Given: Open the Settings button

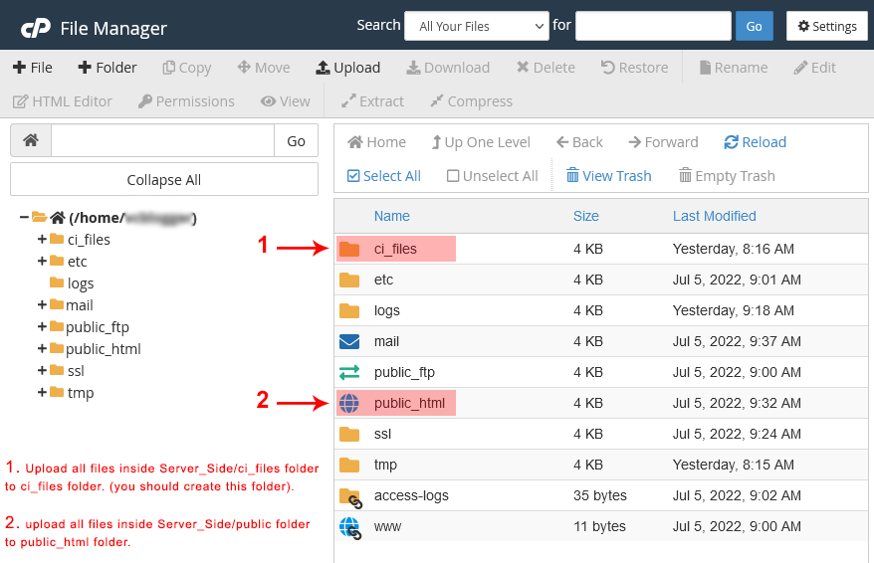Looking at the screenshot, I should point(826,26).
